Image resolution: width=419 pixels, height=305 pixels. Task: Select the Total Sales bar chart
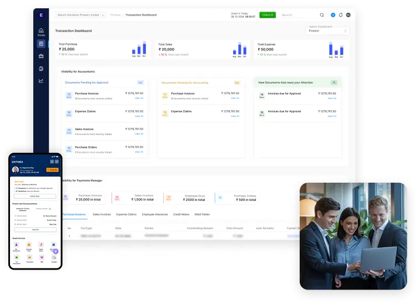tap(240, 49)
